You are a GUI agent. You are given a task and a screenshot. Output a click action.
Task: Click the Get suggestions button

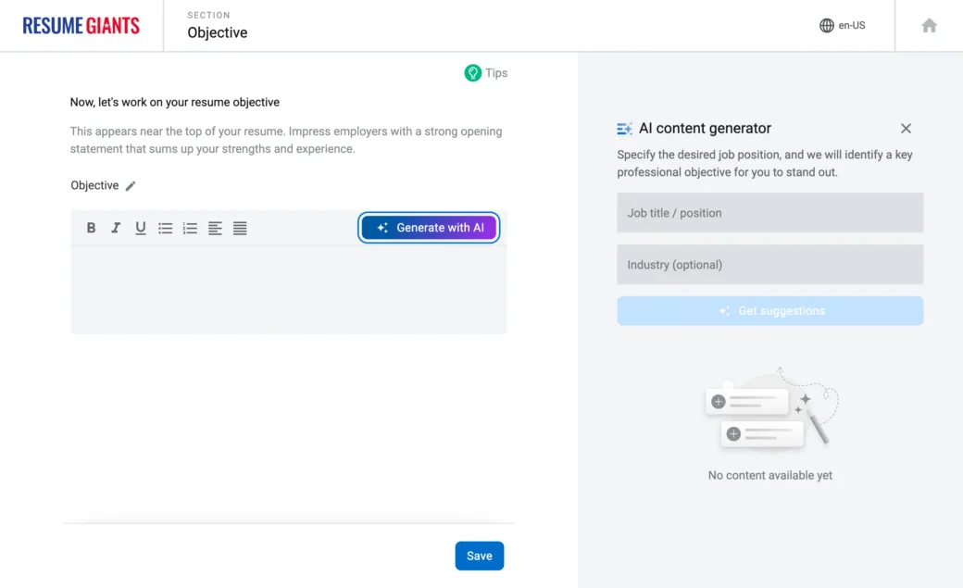coord(769,311)
